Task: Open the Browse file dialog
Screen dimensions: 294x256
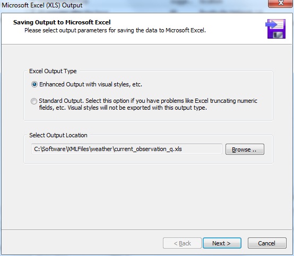Action: pos(245,149)
